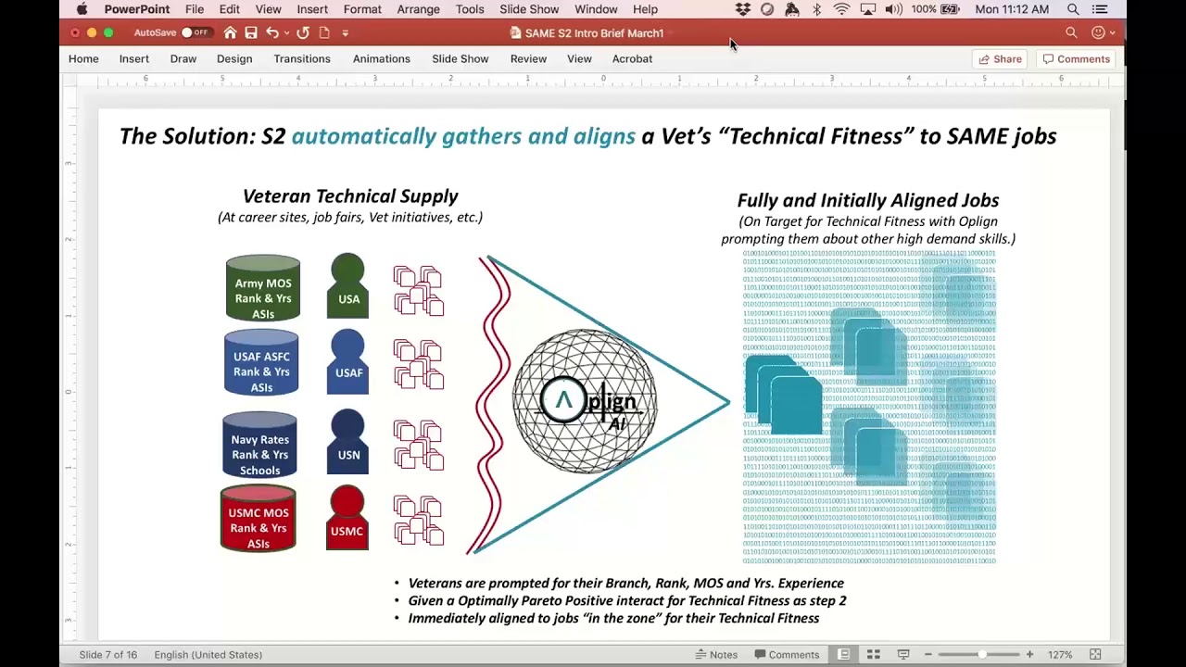Click the Home icon in the title bar

[x=230, y=33]
